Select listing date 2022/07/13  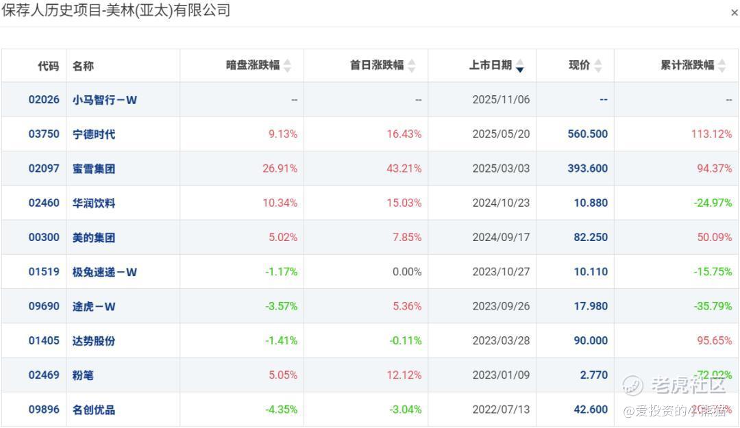click(x=501, y=410)
